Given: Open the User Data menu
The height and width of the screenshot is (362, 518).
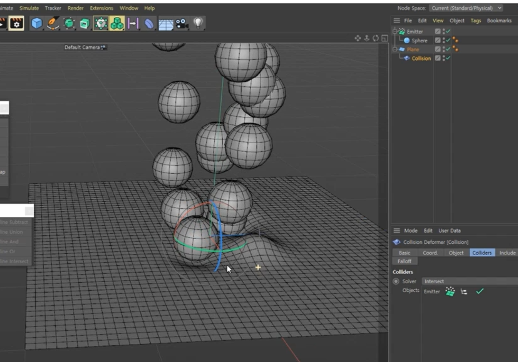Looking at the screenshot, I should coord(450,230).
